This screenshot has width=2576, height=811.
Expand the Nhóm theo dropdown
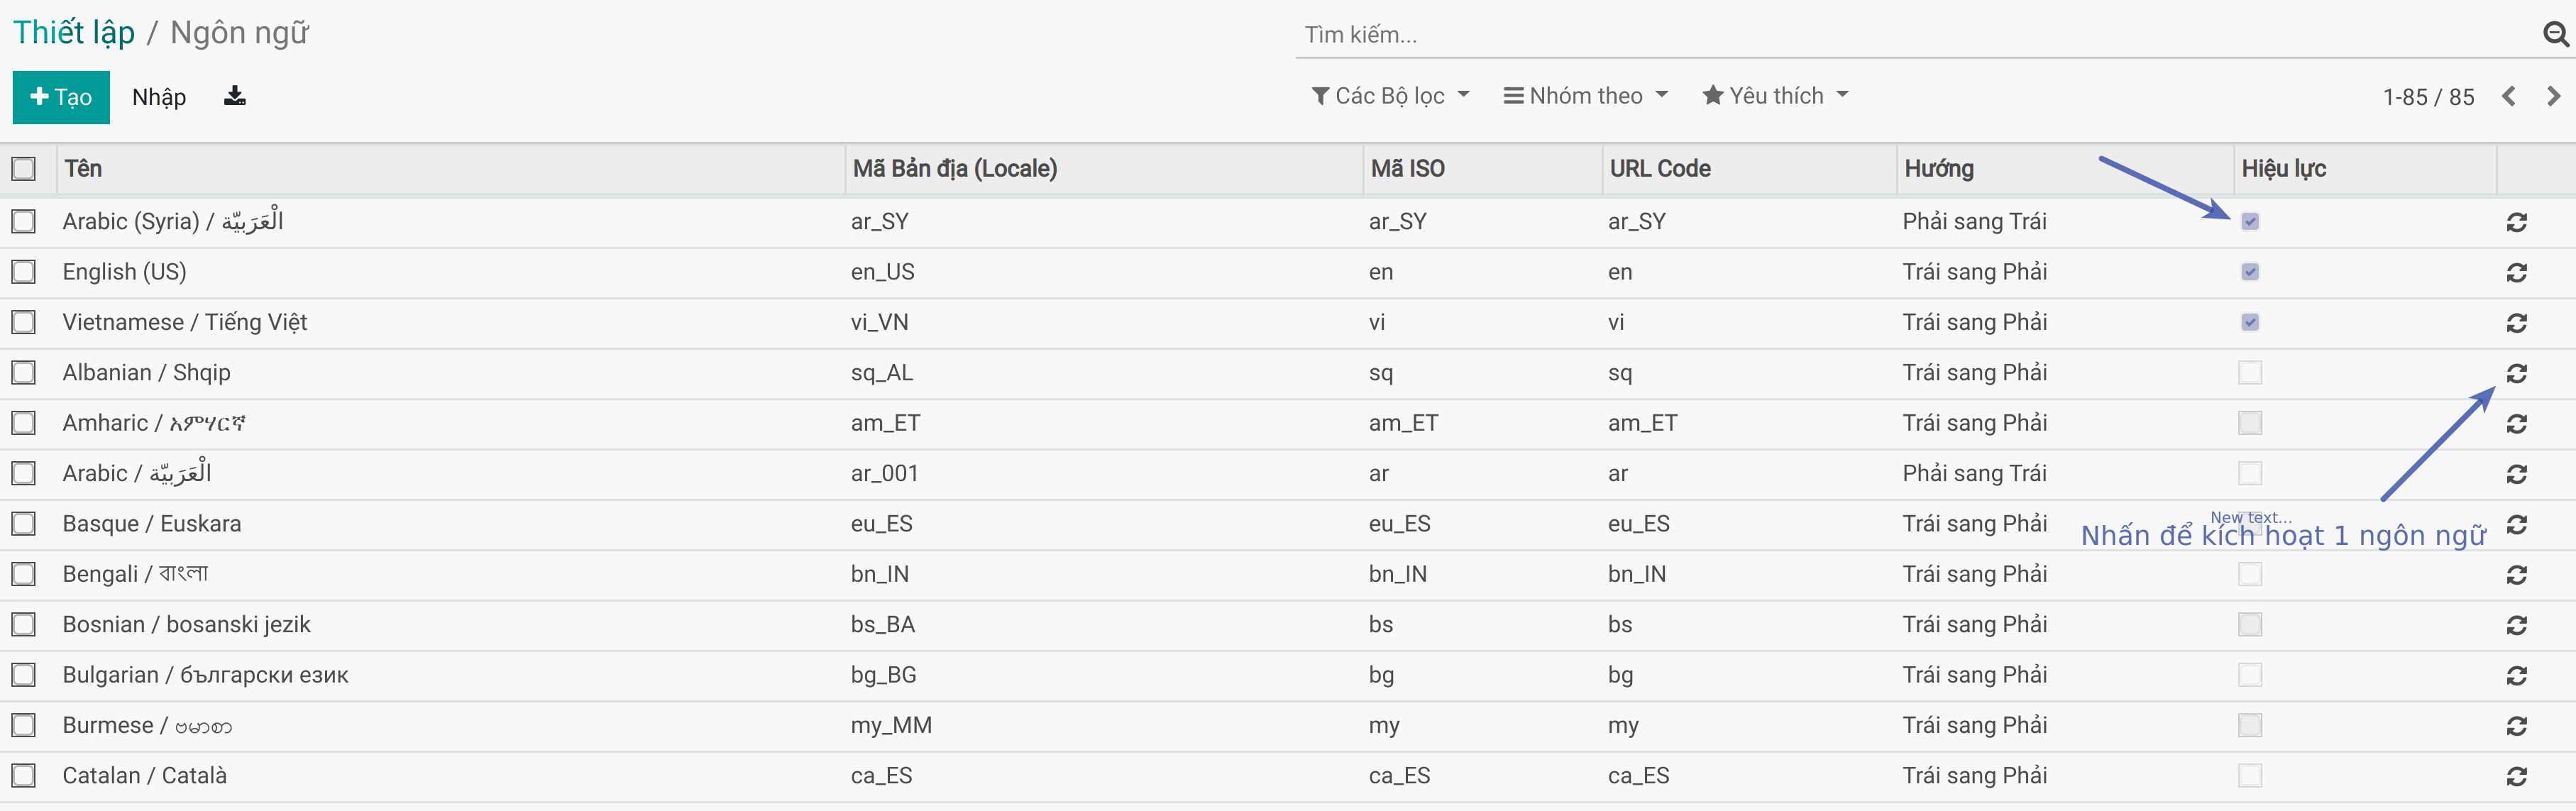pos(1586,96)
